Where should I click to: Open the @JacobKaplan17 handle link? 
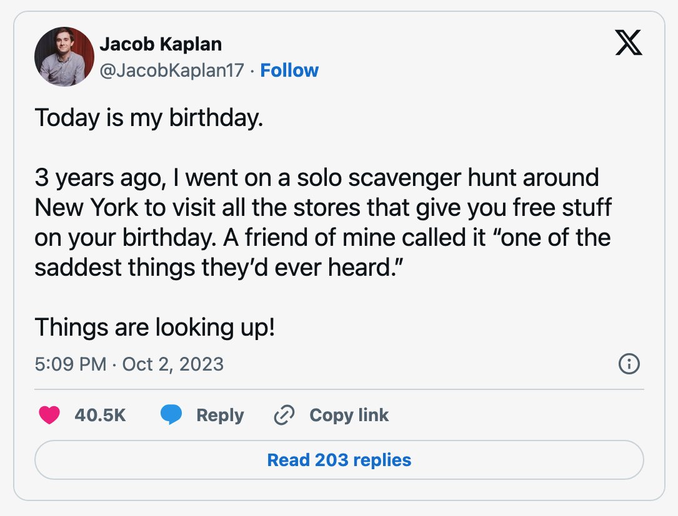pyautogui.click(x=171, y=71)
